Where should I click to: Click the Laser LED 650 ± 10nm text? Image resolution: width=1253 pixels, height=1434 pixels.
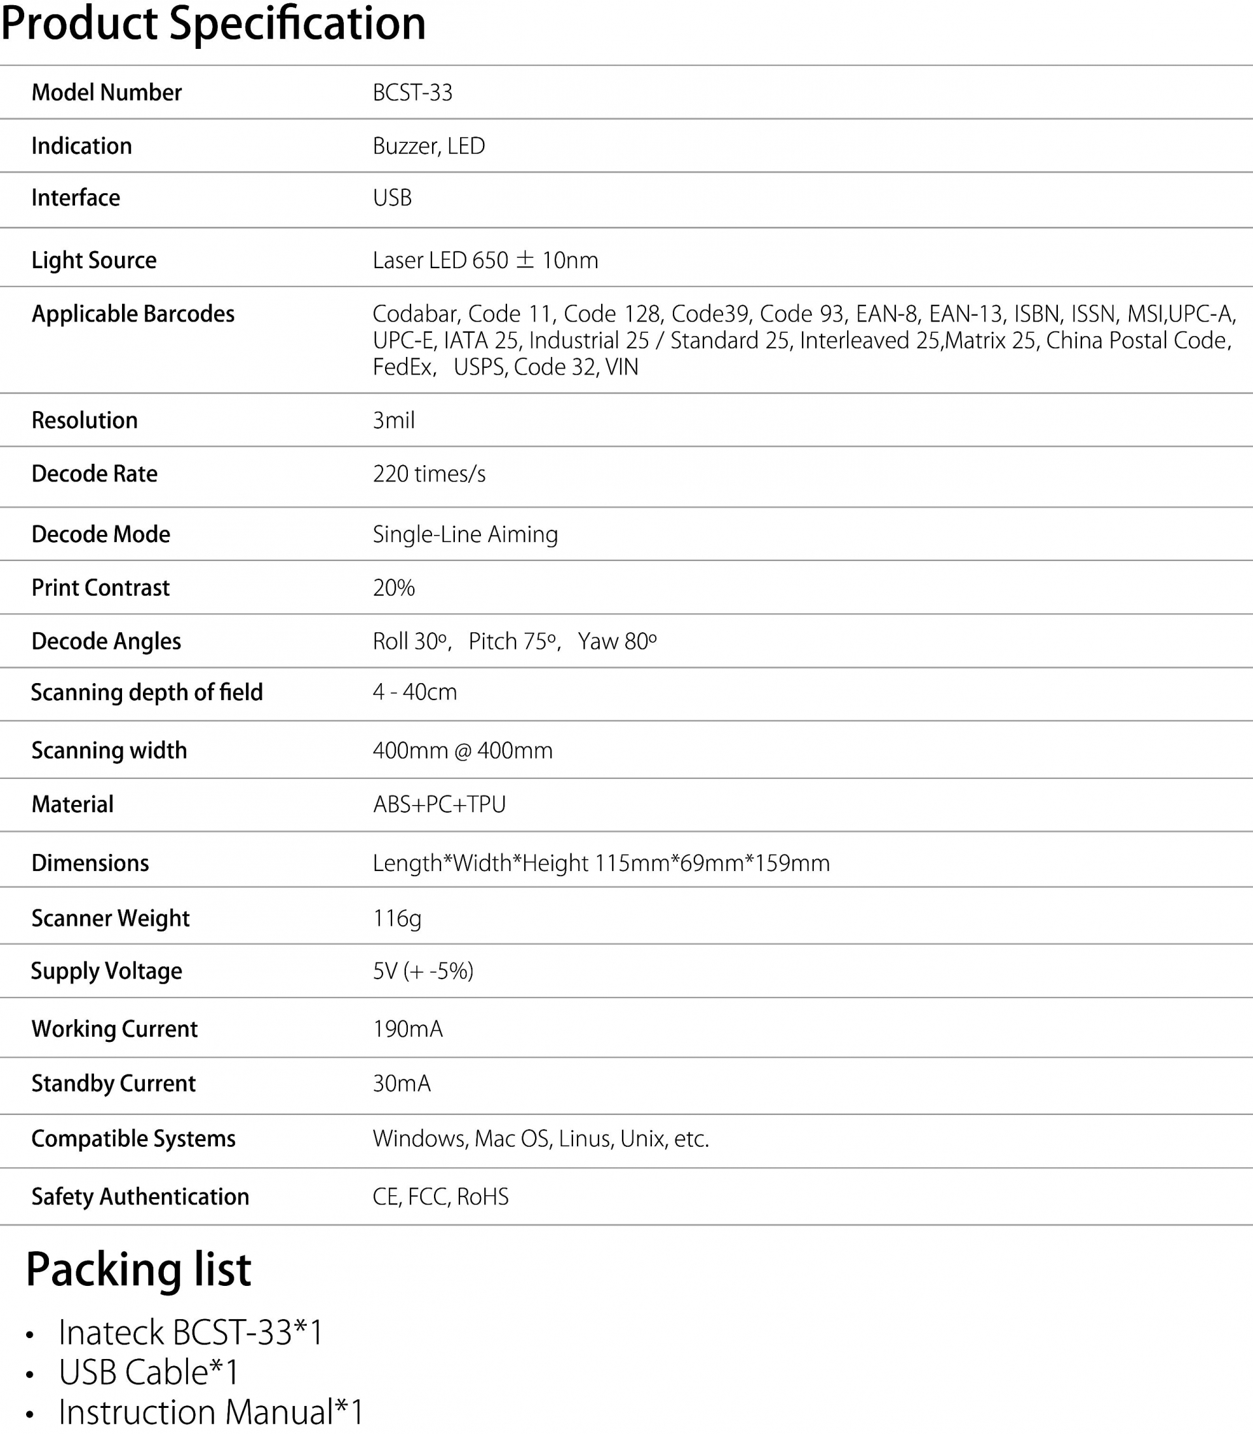pos(486,260)
